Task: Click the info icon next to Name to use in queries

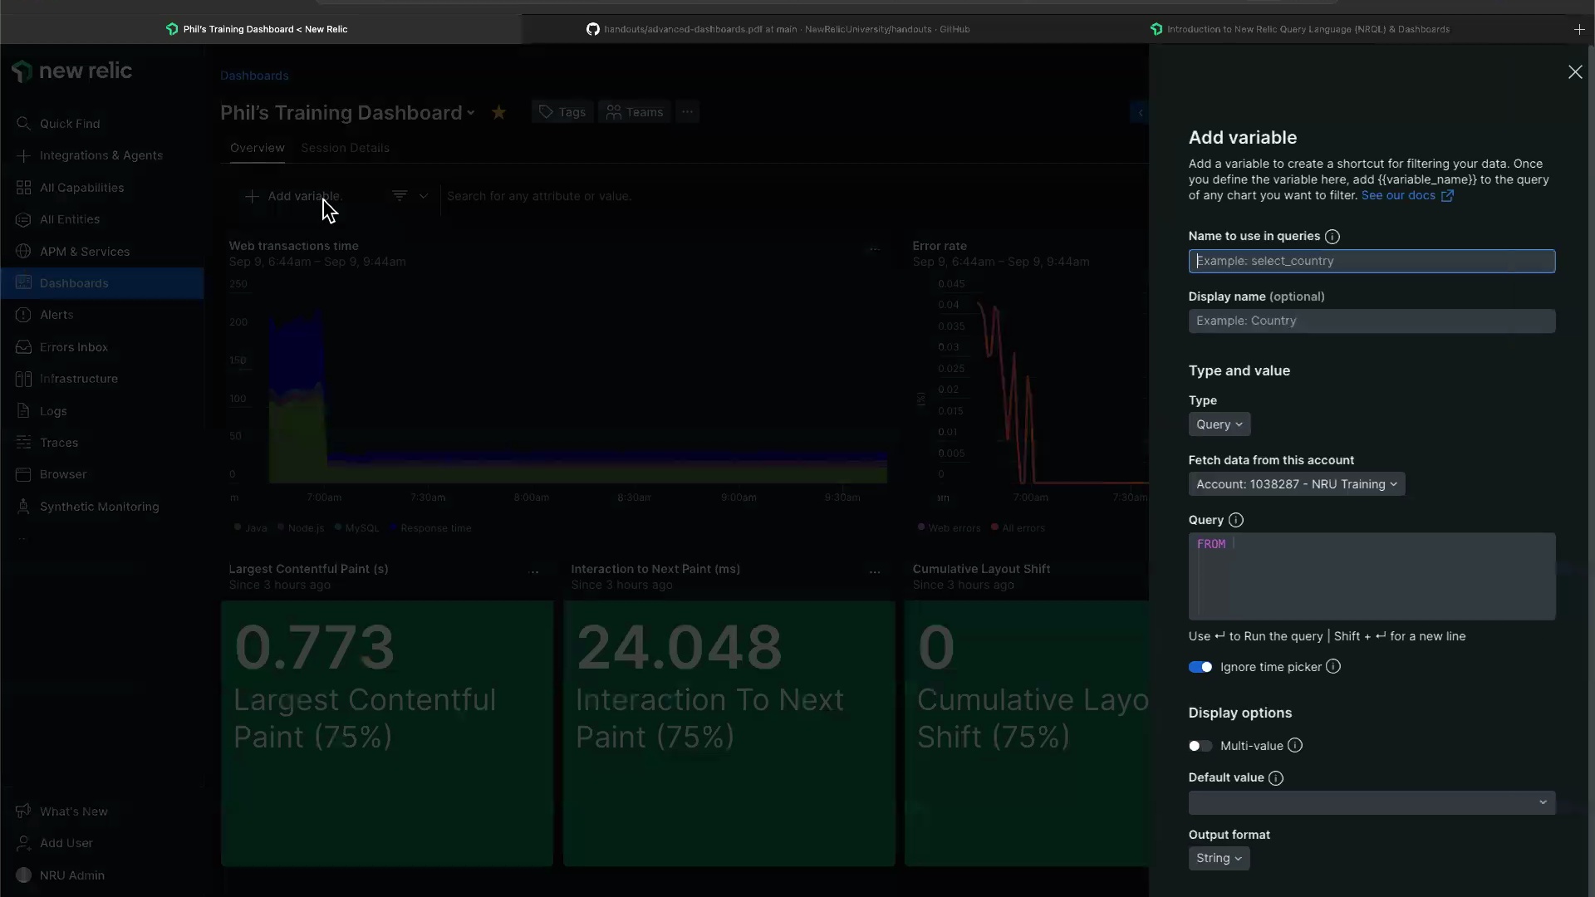Action: 1332,237
